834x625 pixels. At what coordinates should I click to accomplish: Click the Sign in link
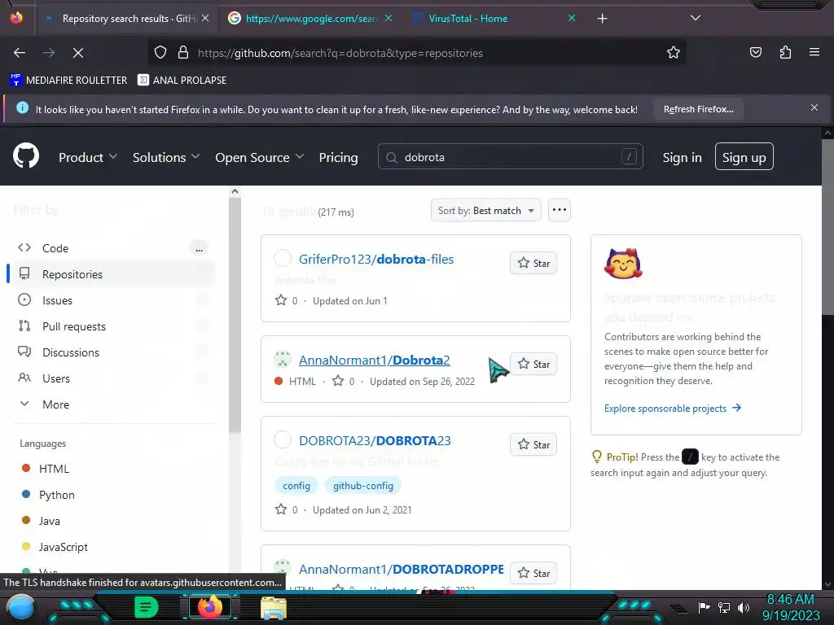682,157
